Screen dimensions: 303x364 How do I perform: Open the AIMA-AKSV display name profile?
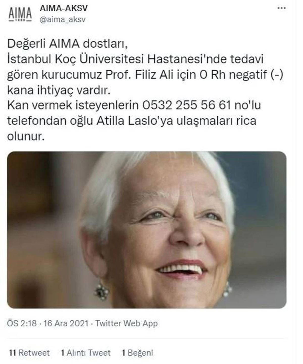pyautogui.click(x=64, y=8)
